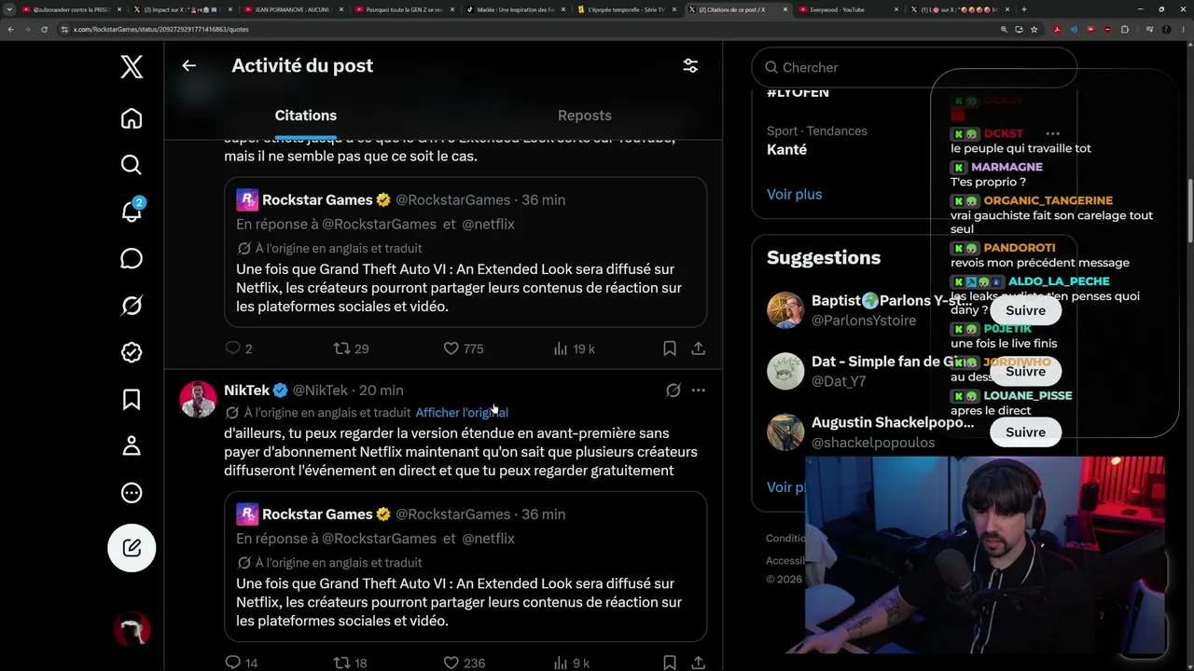The width and height of the screenshot is (1194, 671).
Task: Compose a new post with the white button
Action: coord(132,547)
